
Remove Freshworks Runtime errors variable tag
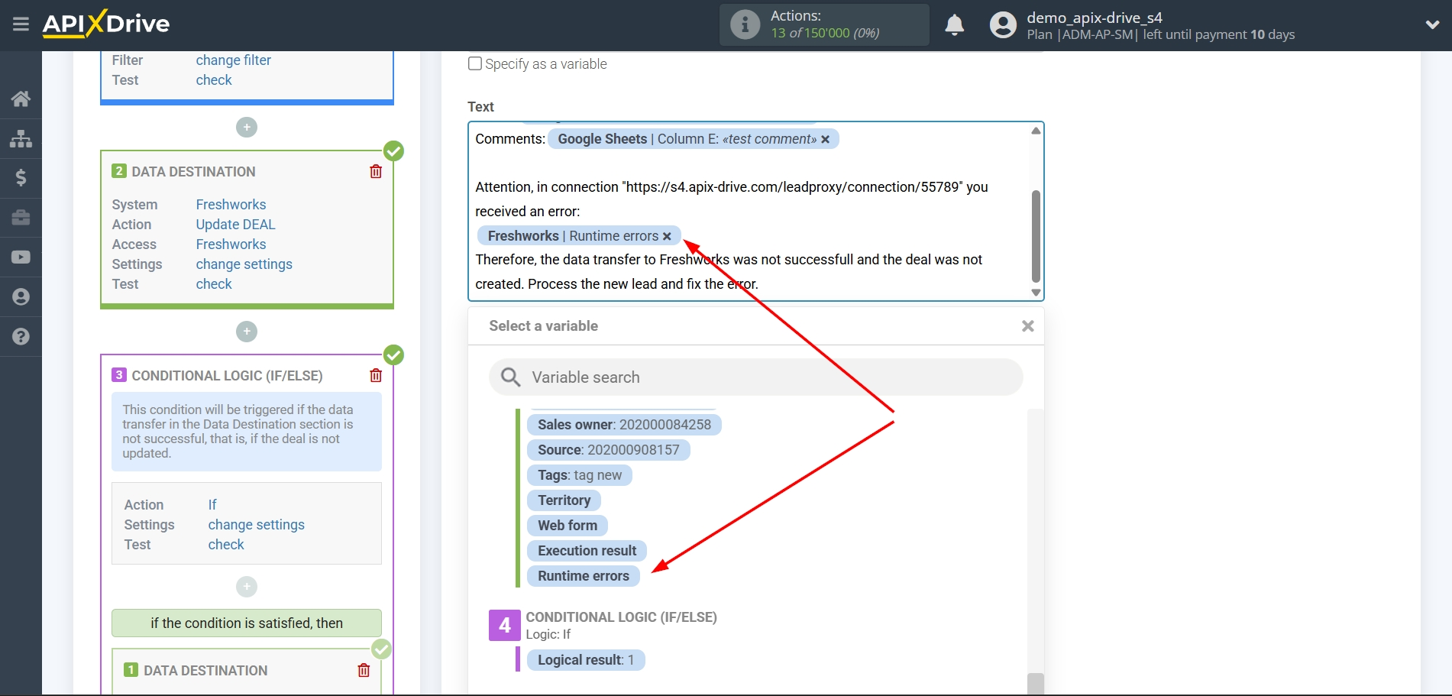point(667,236)
